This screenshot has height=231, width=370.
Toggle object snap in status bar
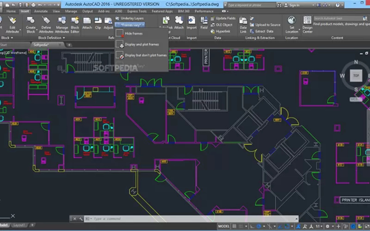click(x=287, y=226)
